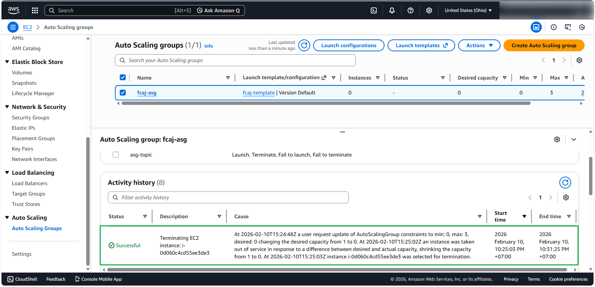Click the Filter activity history field

pyautogui.click(x=228, y=197)
